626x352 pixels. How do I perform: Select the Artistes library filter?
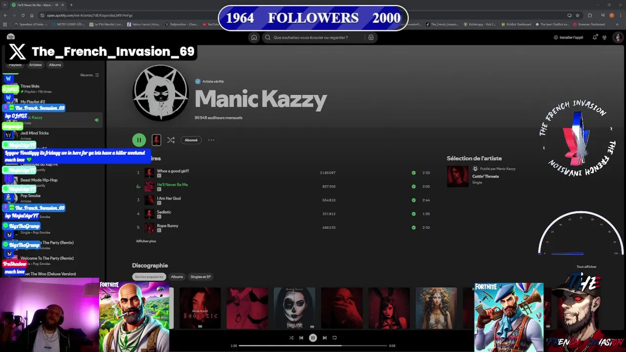pos(35,65)
